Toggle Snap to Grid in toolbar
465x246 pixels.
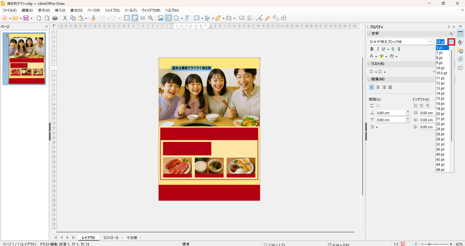(x=135, y=18)
